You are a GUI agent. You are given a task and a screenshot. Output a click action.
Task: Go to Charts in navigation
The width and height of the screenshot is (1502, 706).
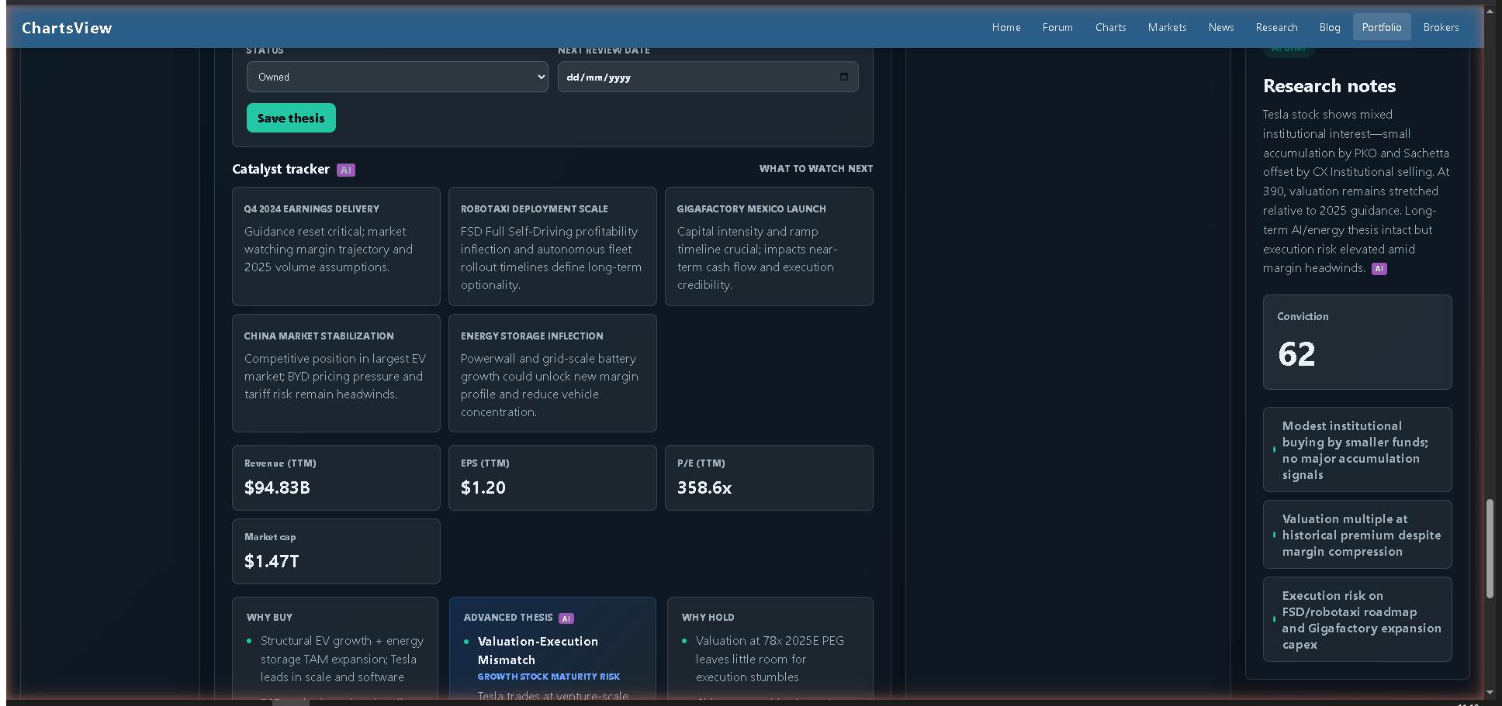click(x=1110, y=27)
